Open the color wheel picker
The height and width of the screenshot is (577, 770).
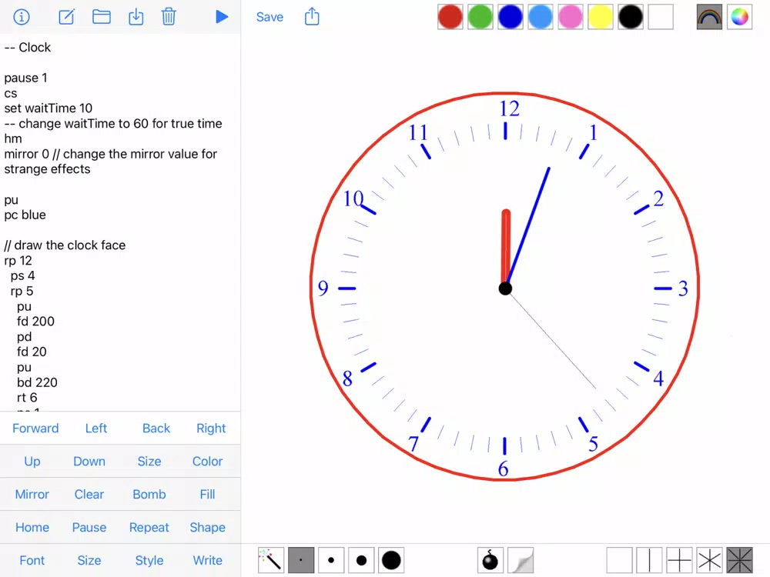(739, 17)
